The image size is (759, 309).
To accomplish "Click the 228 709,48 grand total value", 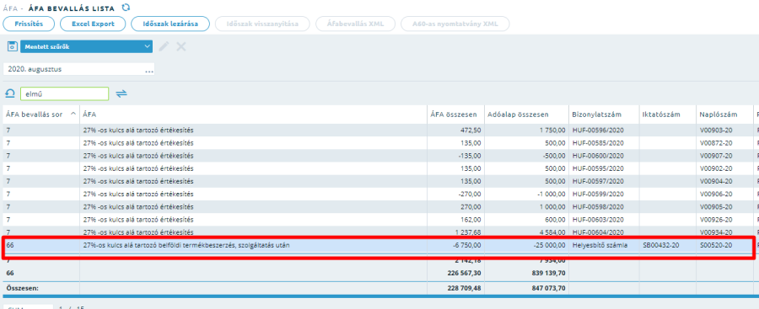I will click(x=463, y=287).
